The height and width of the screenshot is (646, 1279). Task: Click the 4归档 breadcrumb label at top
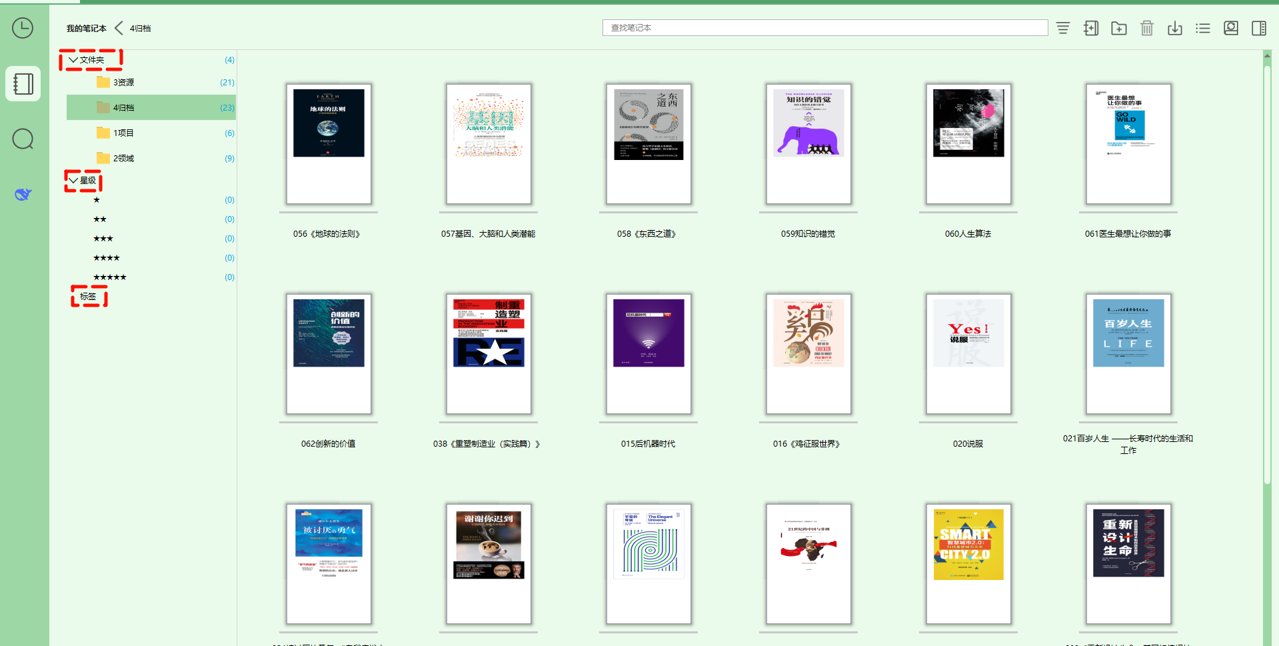pos(140,28)
